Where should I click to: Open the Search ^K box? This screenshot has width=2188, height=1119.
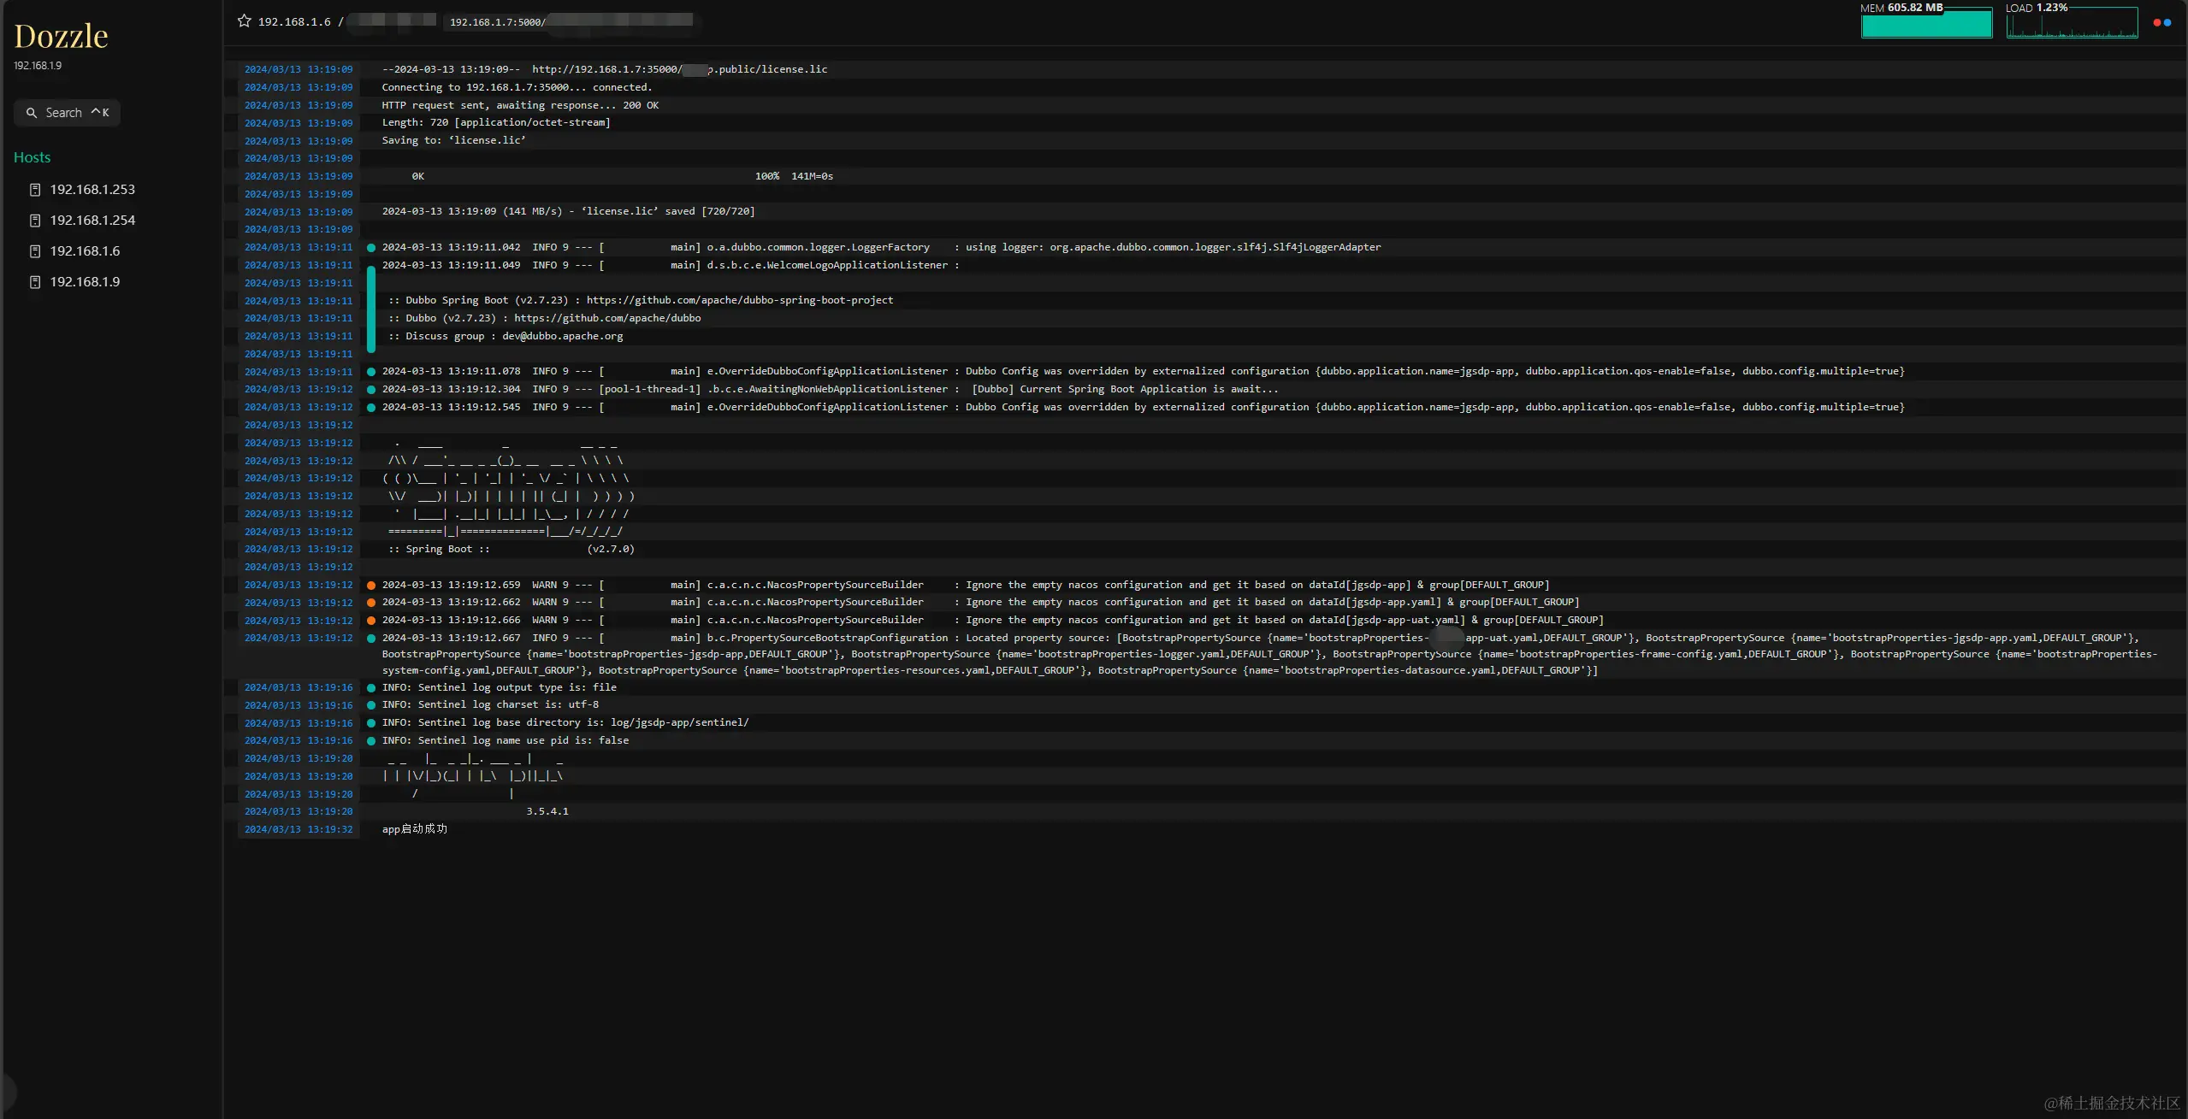click(x=67, y=113)
